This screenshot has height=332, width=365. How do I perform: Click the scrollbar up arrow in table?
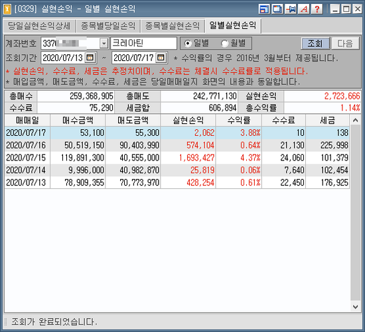point(355,120)
